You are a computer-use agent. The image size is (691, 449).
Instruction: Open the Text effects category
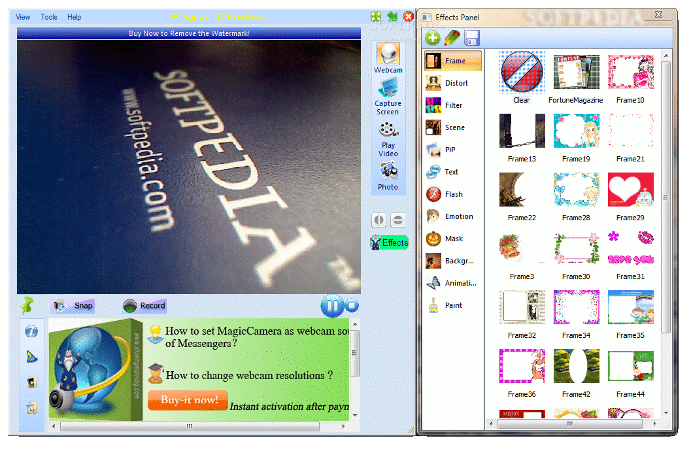[x=453, y=172]
